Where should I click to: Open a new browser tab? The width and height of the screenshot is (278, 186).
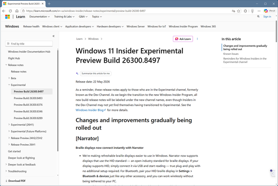coord(49,4)
